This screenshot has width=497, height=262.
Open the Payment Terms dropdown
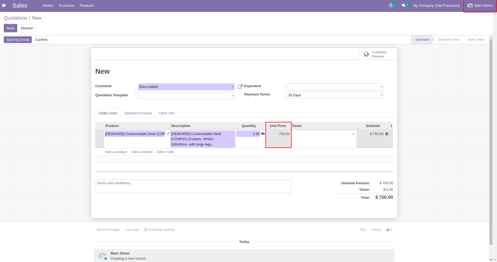[x=381, y=95]
